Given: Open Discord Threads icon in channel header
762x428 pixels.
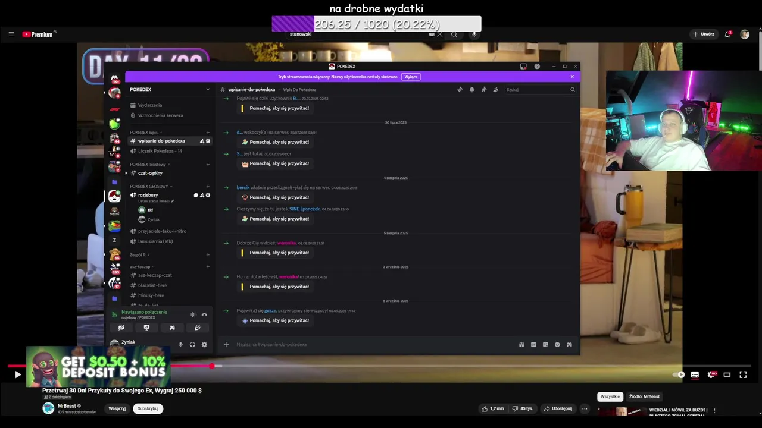Looking at the screenshot, I should click(460, 90).
